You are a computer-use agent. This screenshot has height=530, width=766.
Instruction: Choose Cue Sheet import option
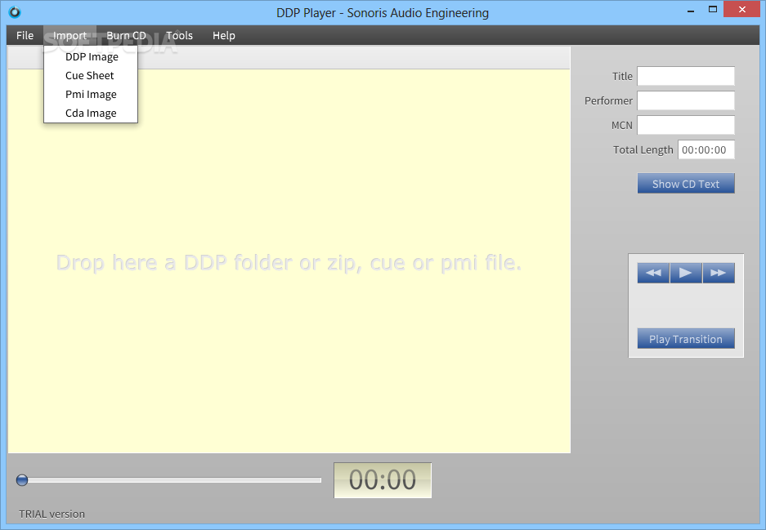click(x=91, y=76)
